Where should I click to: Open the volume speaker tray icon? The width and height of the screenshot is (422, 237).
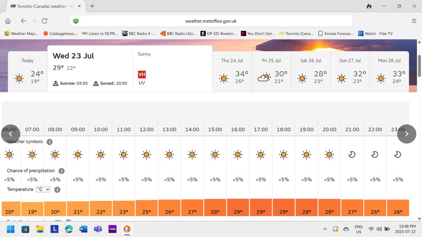pos(379,229)
